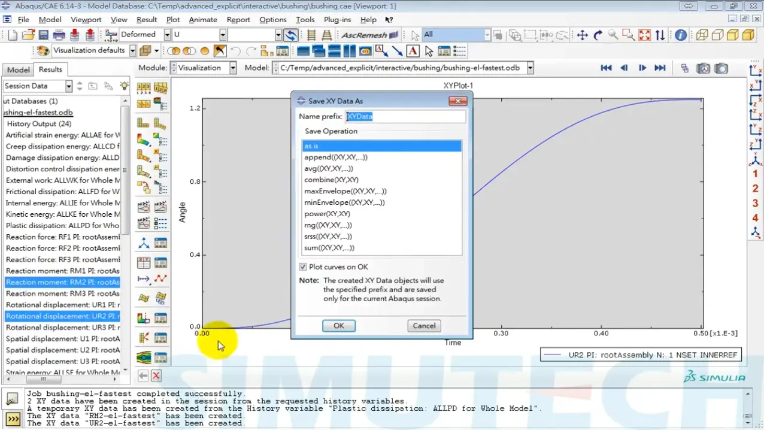
Task: Select the Box Zoom tool
Action: (629, 35)
